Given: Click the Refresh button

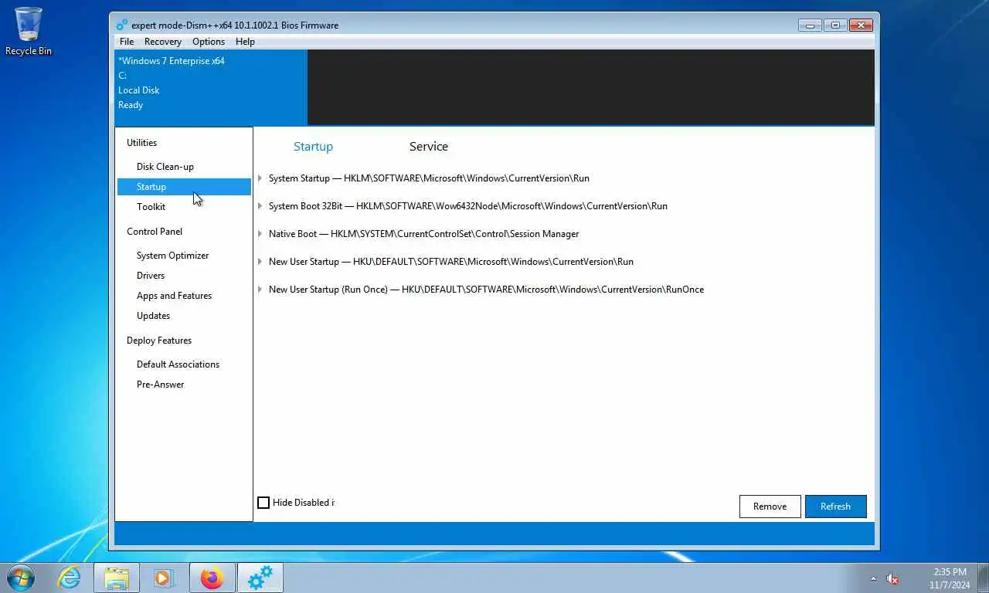Looking at the screenshot, I should click(835, 507).
